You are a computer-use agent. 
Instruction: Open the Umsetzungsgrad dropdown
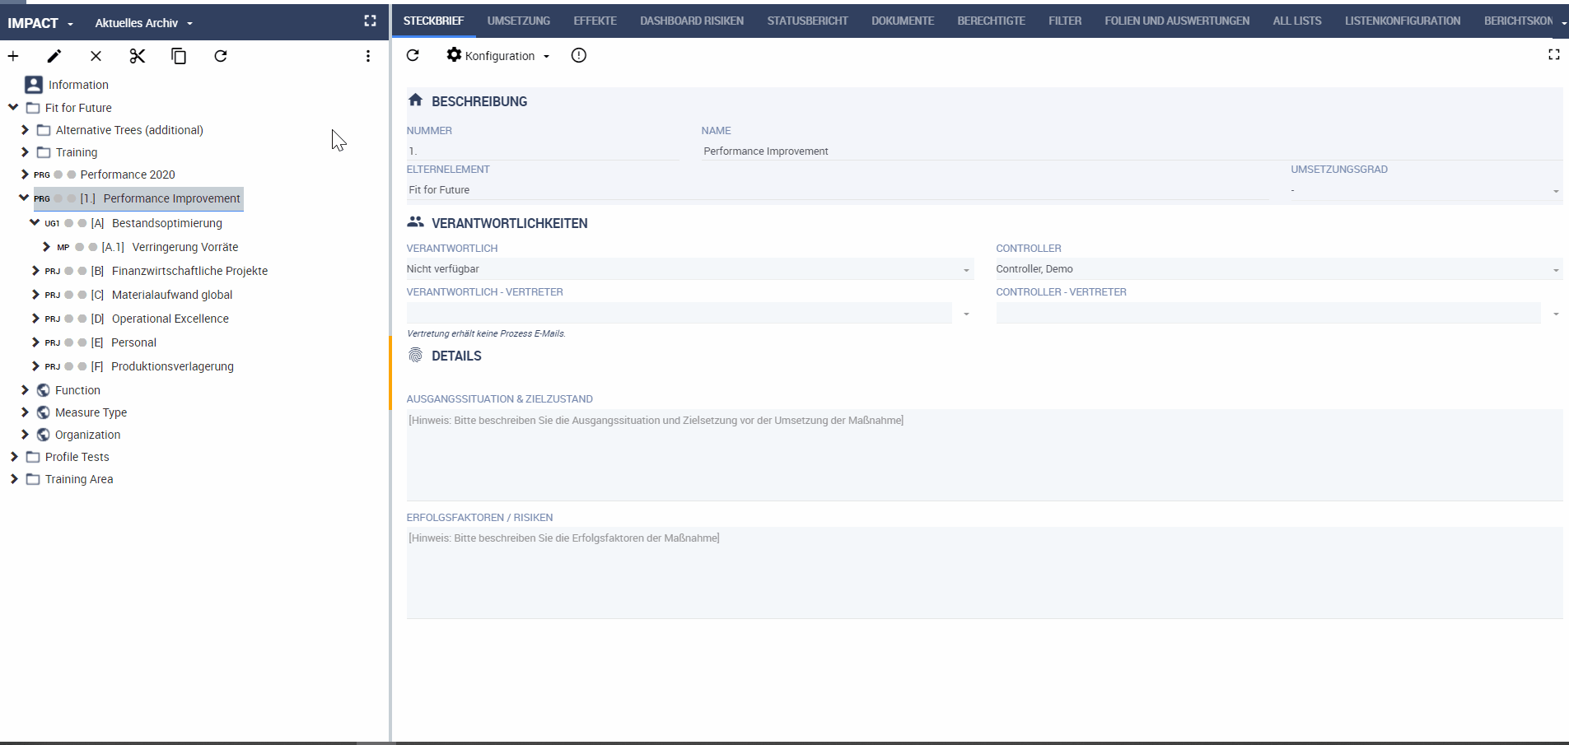click(x=1425, y=190)
